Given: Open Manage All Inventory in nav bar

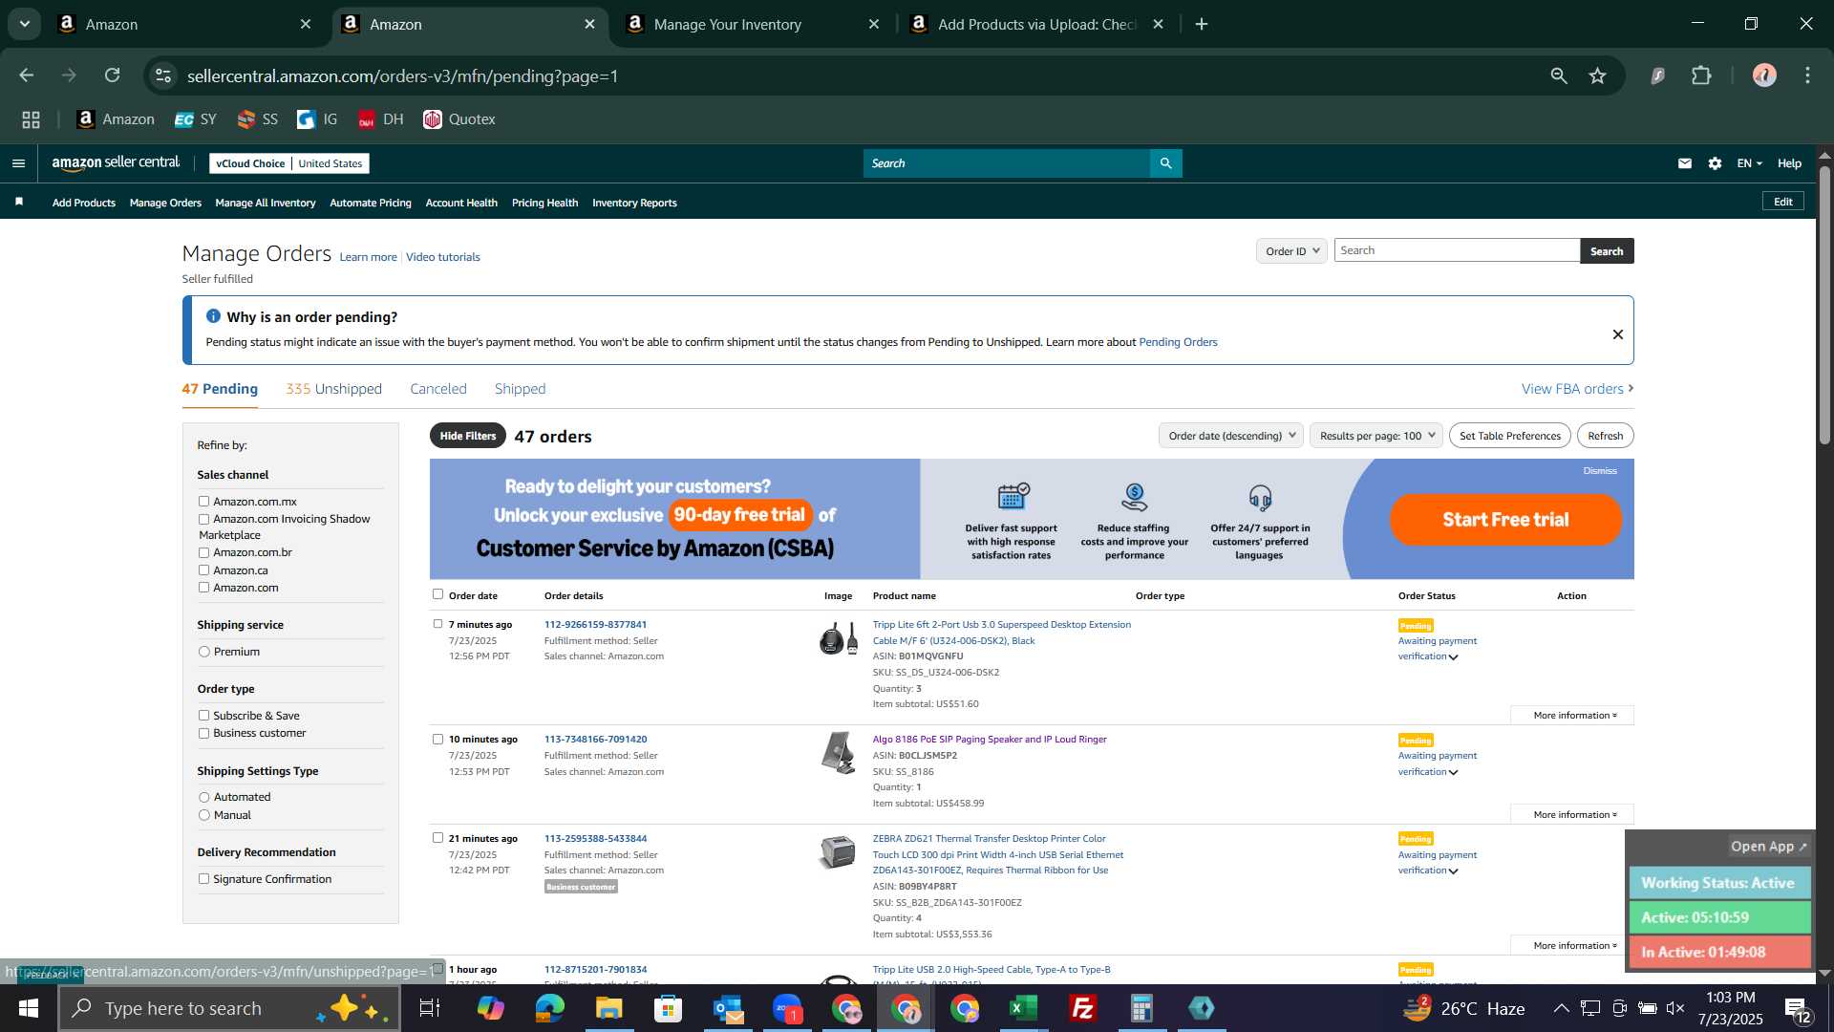Looking at the screenshot, I should pos(266,203).
